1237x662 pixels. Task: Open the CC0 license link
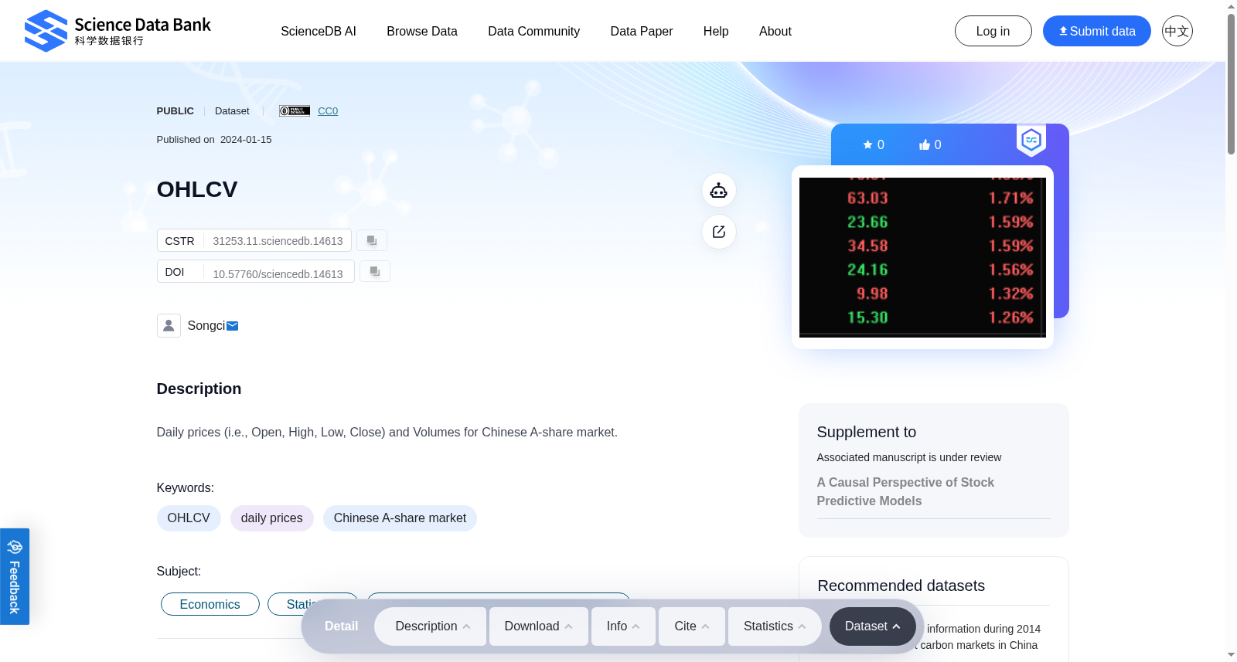328,111
